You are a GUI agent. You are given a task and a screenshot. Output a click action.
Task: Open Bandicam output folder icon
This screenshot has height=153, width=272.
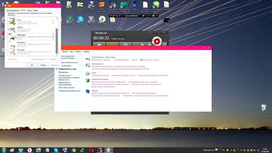[x=142, y=45]
